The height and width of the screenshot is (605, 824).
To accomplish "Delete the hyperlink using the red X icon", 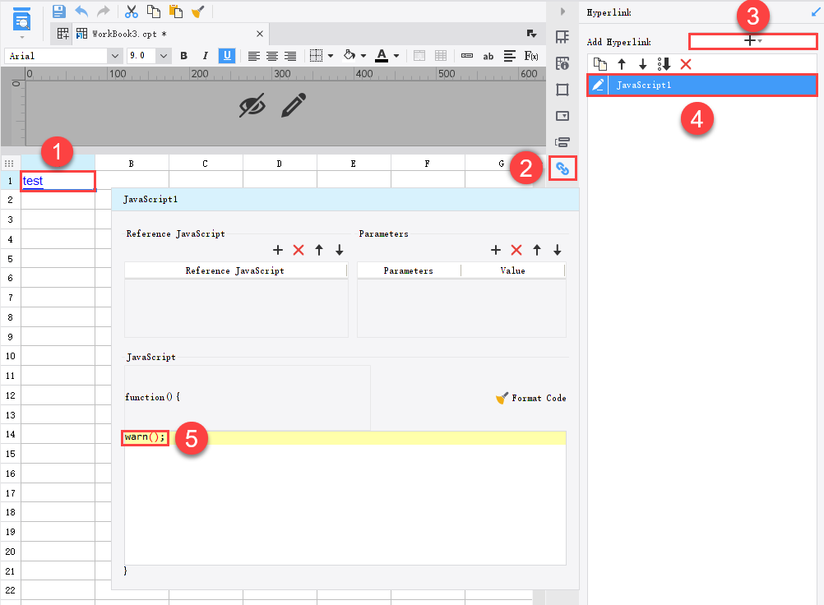I will tap(685, 64).
